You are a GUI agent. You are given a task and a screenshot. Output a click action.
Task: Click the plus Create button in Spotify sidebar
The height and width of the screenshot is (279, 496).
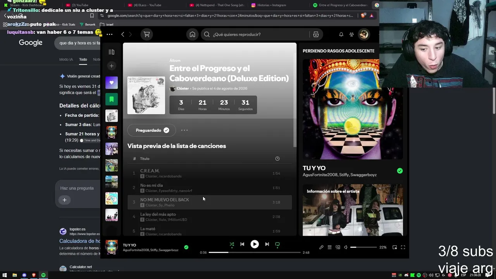[112, 66]
